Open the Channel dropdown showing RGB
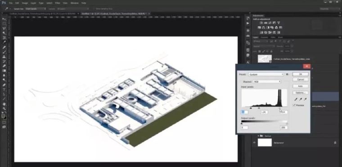 coord(267,82)
